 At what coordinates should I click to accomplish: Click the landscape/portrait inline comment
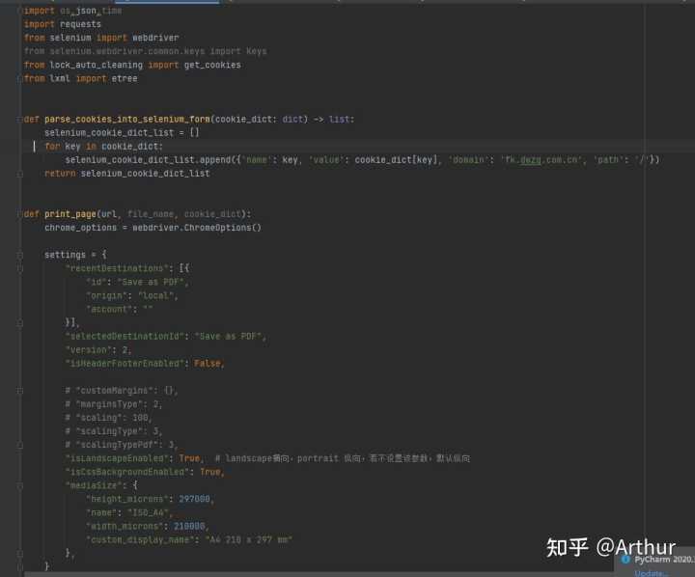342,458
